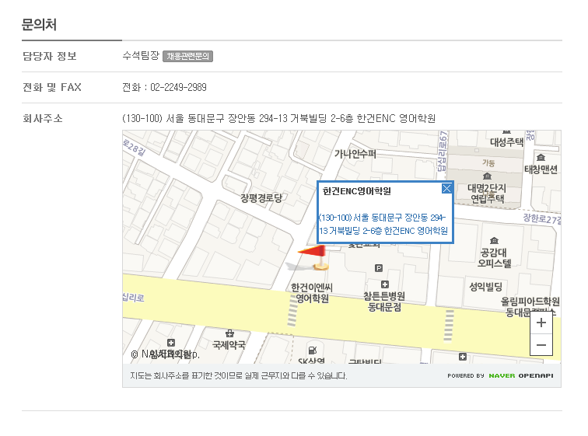Click 참튼튼병원 동대문점 map label
Screen dimensions: 588x436
[x=384, y=302]
